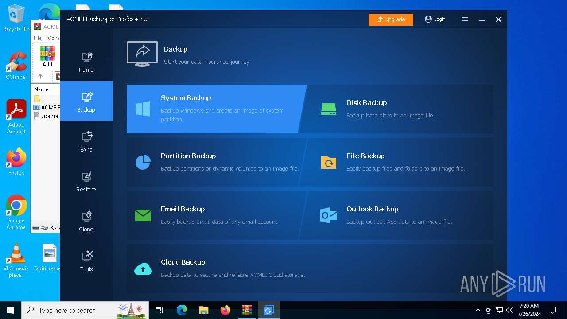Image resolution: width=567 pixels, height=319 pixels.
Task: Click the green Disk Backup drive icon
Action: [329, 109]
